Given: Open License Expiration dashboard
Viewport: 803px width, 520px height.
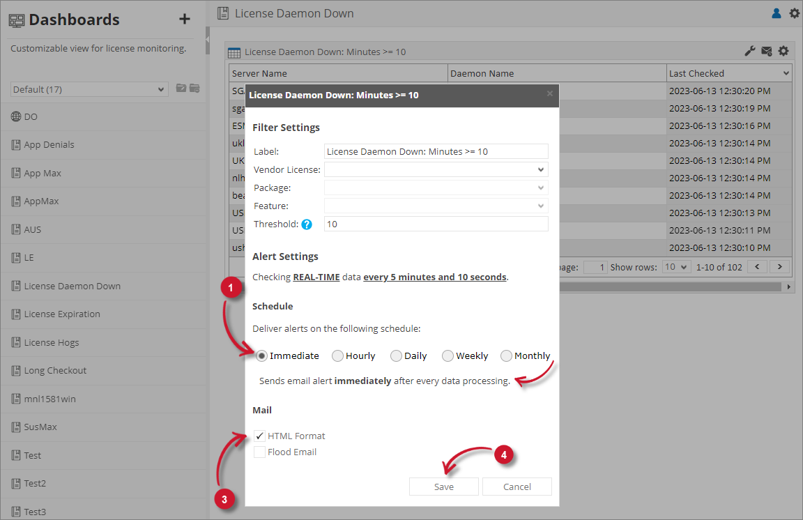Looking at the screenshot, I should (102, 314).
